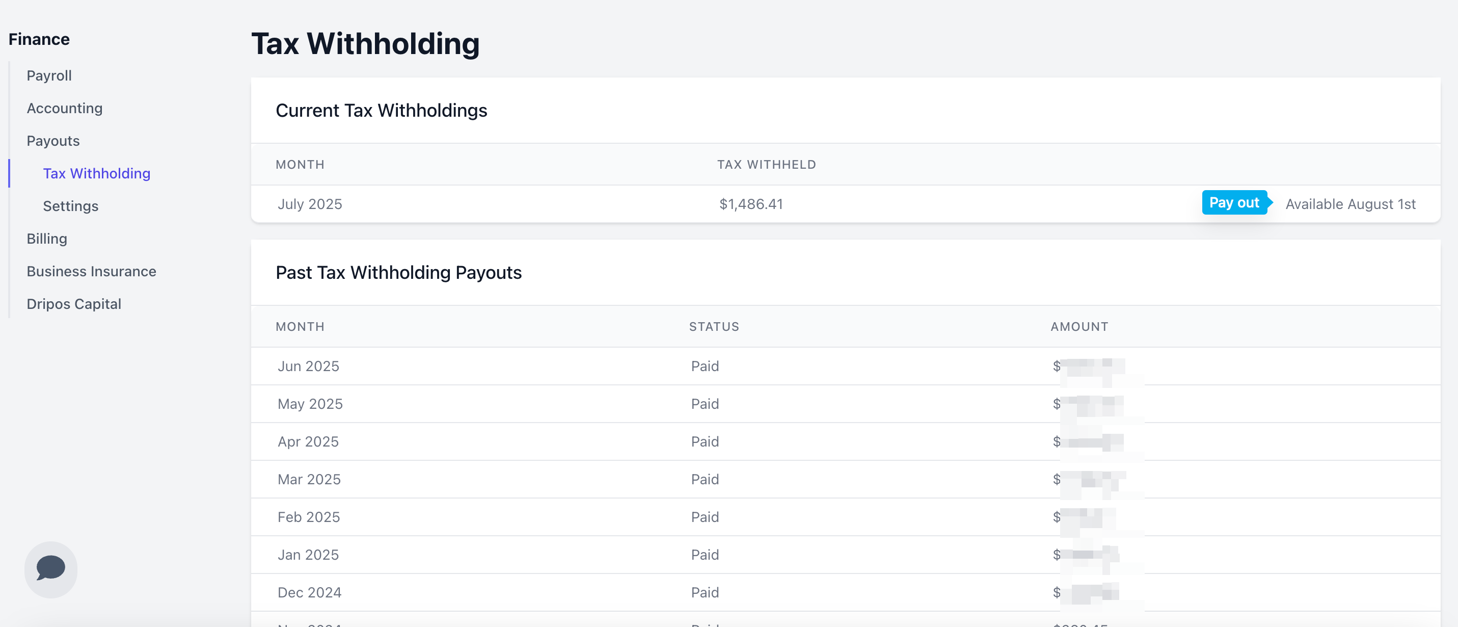Select Tax Withholding sidebar item
Screen dimensions: 1458x627
[x=97, y=173]
